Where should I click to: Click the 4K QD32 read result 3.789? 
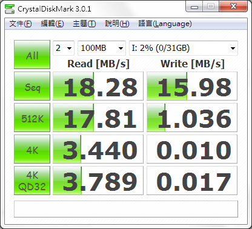[98, 181]
